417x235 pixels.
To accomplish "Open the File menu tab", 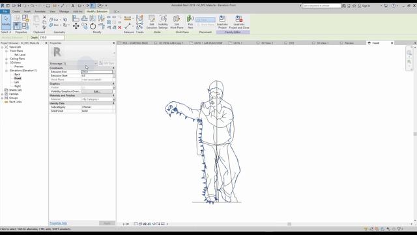I will point(5,12).
